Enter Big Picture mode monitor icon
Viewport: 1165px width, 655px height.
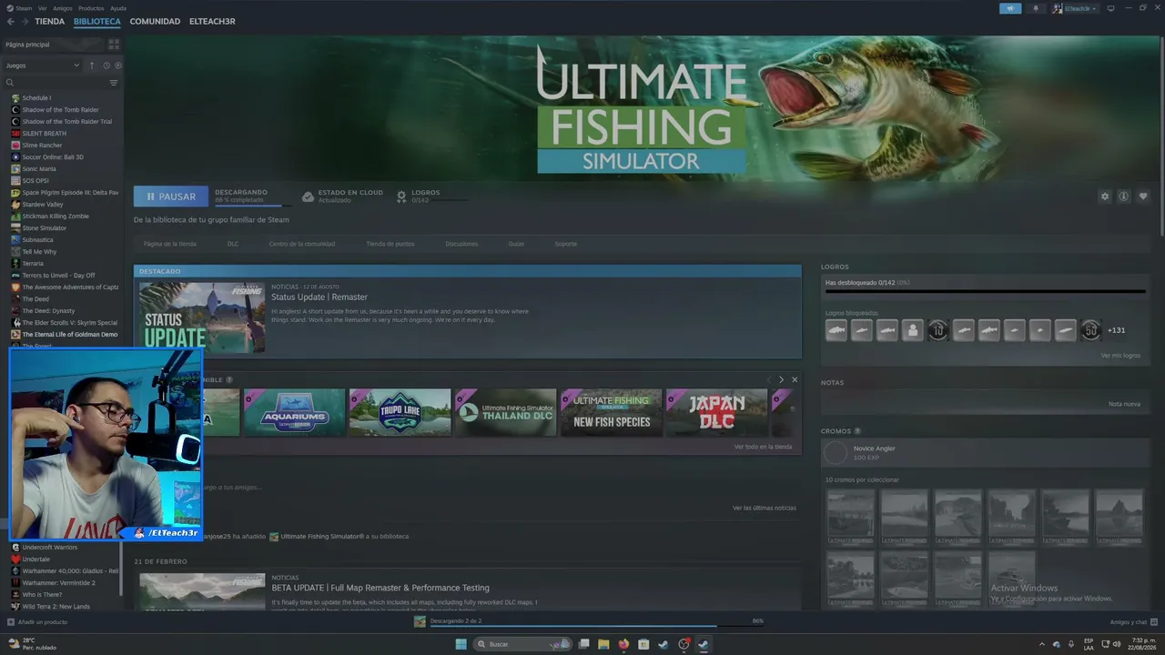[x=1110, y=8]
